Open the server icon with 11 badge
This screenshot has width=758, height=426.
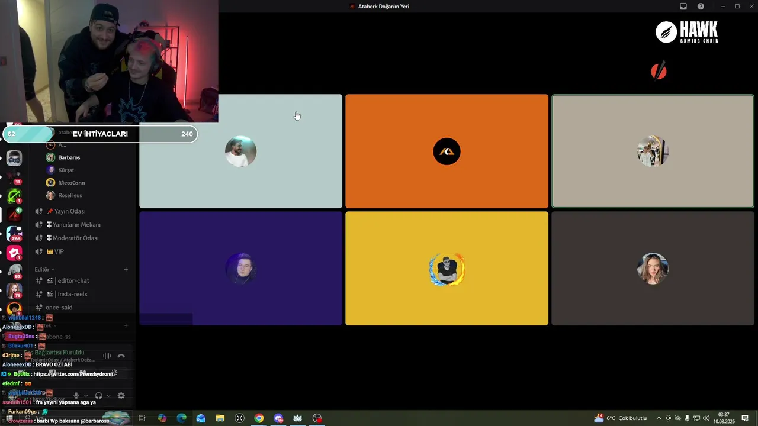(x=14, y=176)
